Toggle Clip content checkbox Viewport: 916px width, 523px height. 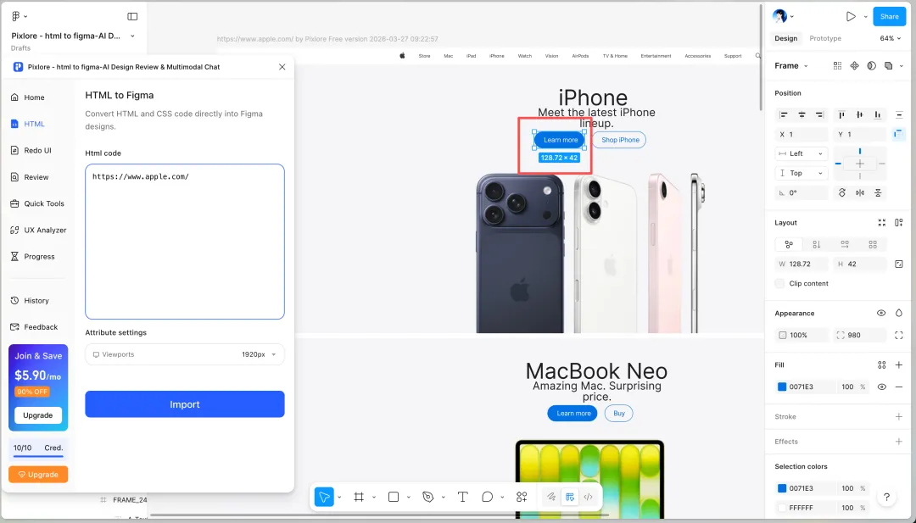(x=779, y=284)
